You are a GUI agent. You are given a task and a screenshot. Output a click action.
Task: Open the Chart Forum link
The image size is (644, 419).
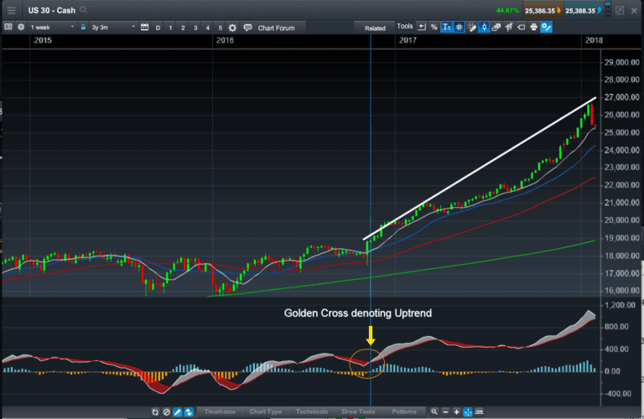tap(276, 28)
